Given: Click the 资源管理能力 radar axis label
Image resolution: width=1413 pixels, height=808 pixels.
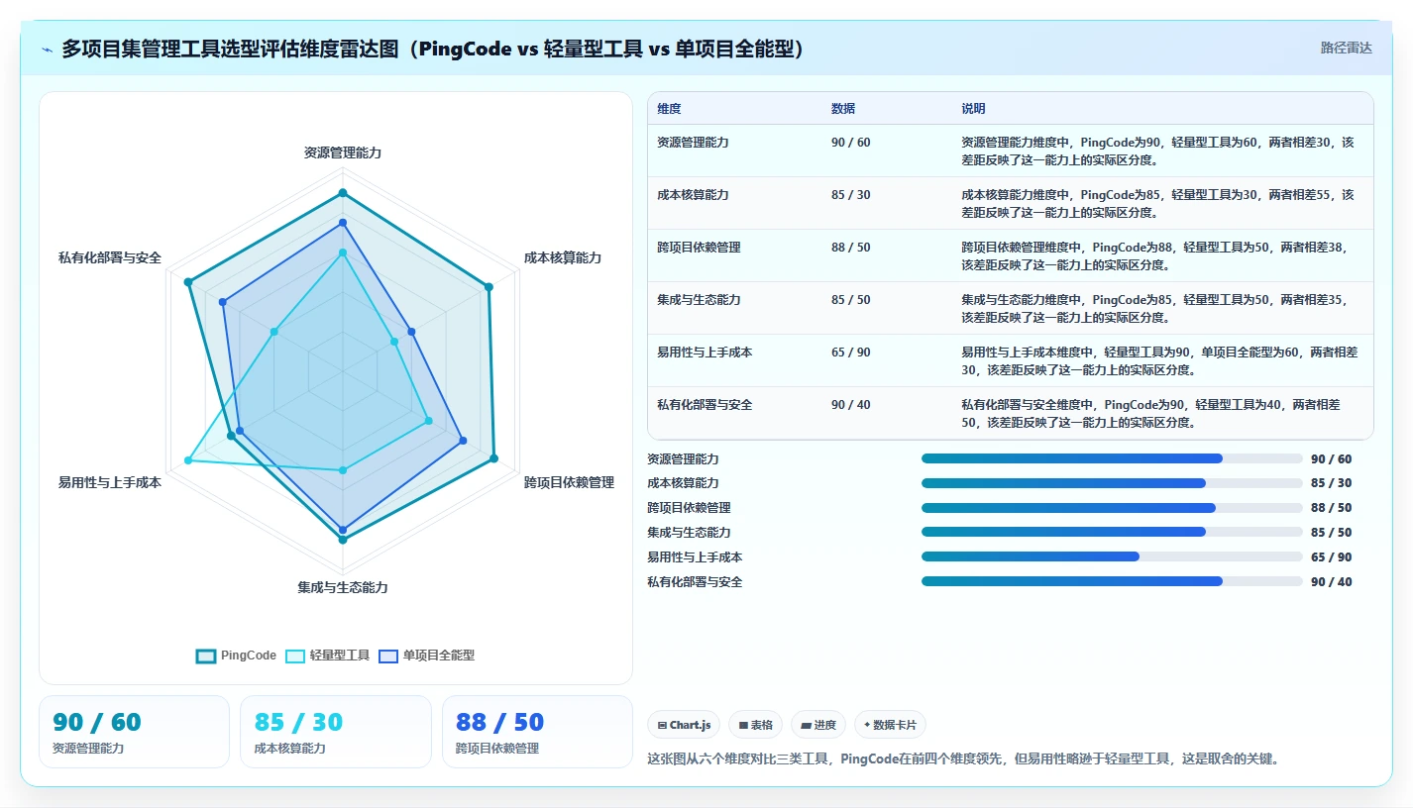Looking at the screenshot, I should [x=343, y=153].
